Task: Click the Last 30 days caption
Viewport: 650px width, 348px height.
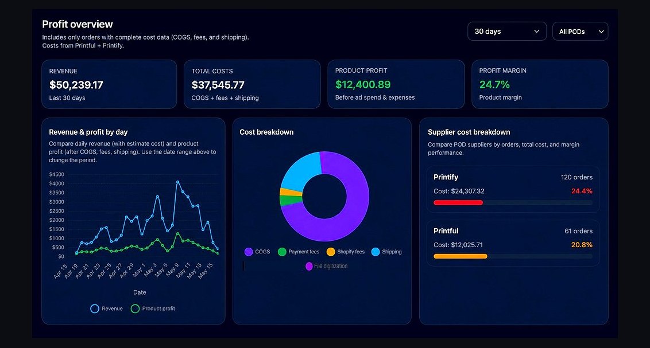Action: point(67,97)
